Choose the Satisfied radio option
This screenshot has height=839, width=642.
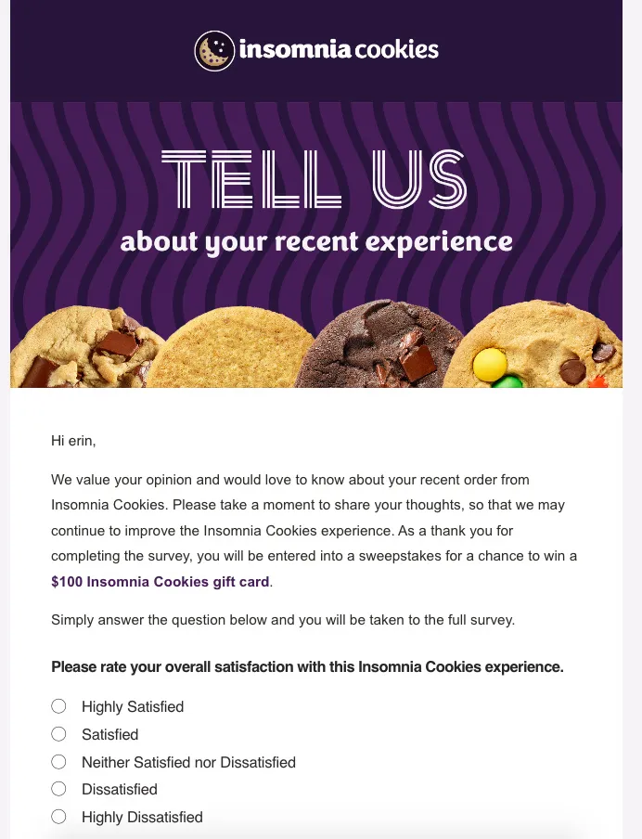coord(59,734)
